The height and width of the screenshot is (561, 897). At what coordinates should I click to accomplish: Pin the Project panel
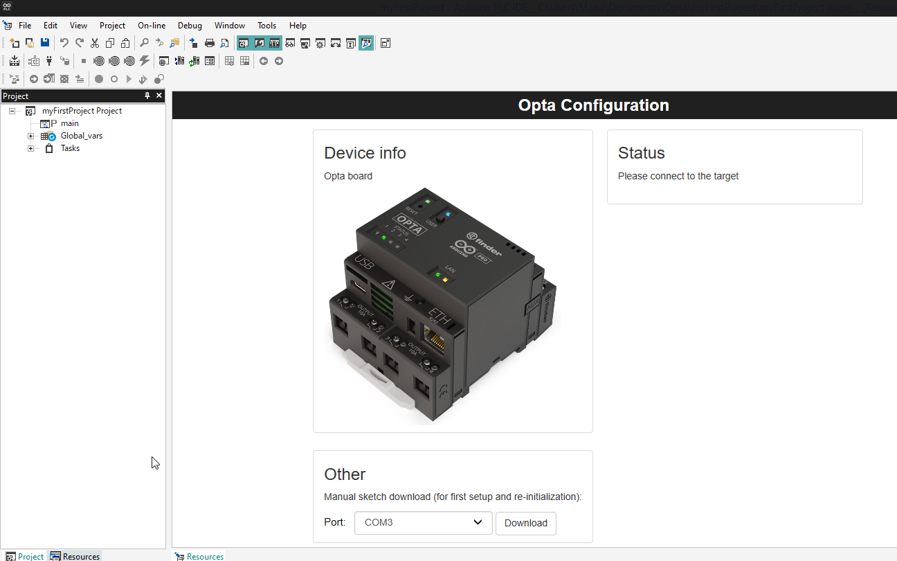coord(147,96)
